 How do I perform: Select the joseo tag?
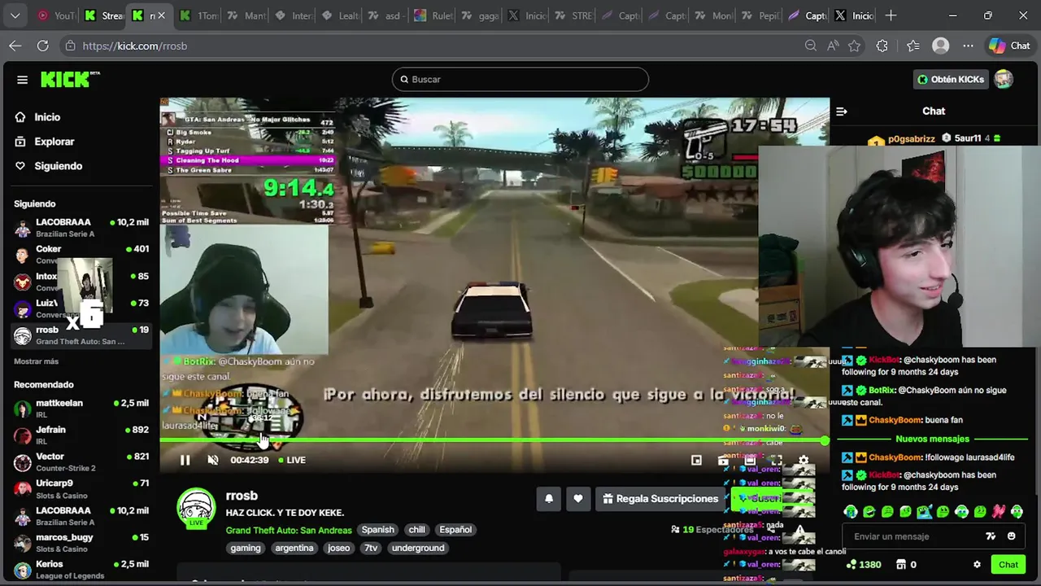[x=338, y=549]
